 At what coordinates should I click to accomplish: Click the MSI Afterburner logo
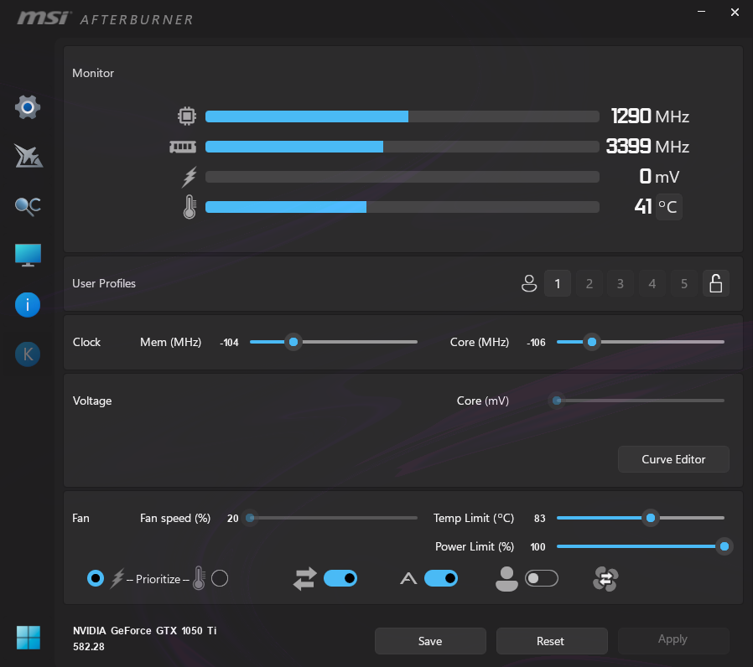click(x=105, y=18)
